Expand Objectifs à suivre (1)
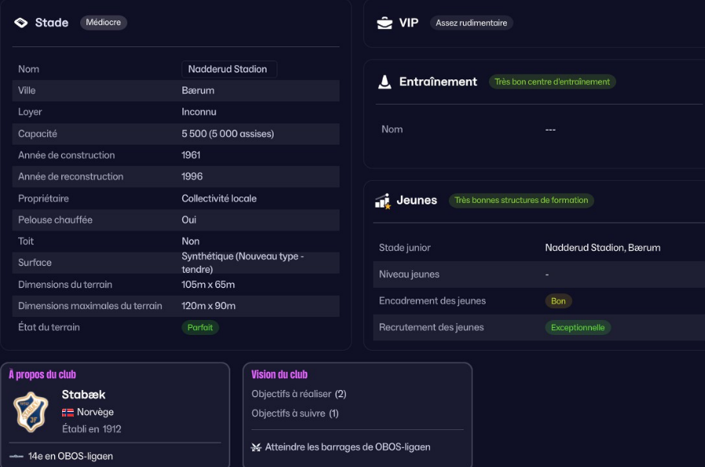Screen dimensions: 705x467 pos(295,414)
